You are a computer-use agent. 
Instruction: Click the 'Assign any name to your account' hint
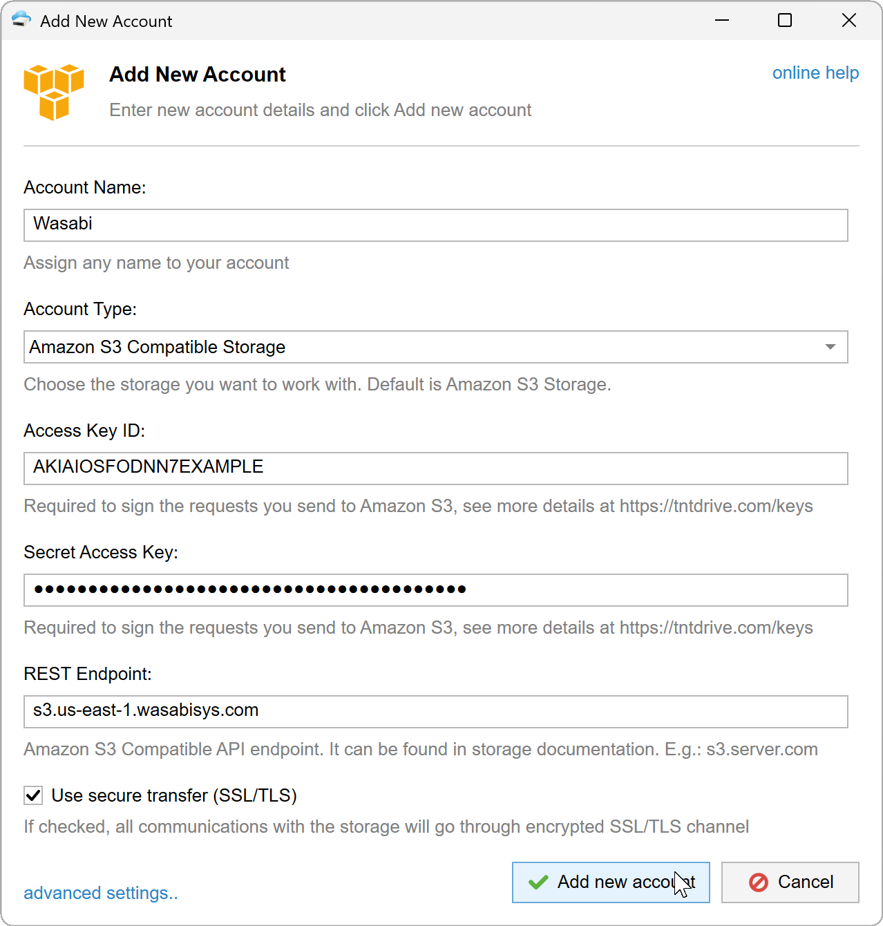click(156, 263)
